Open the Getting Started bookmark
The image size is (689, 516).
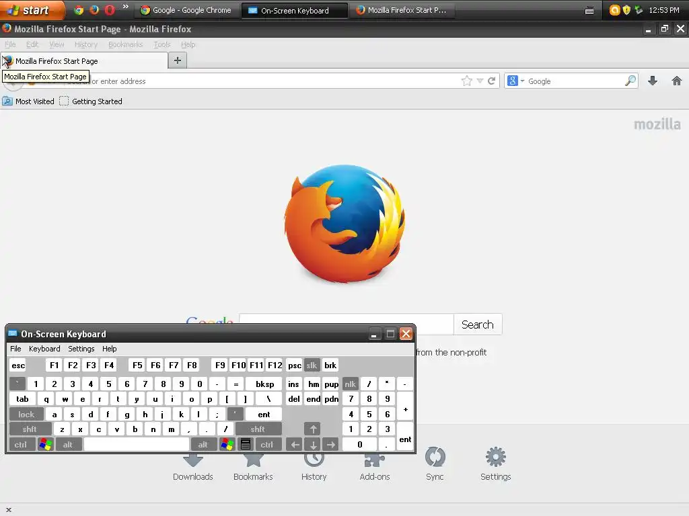pos(91,101)
